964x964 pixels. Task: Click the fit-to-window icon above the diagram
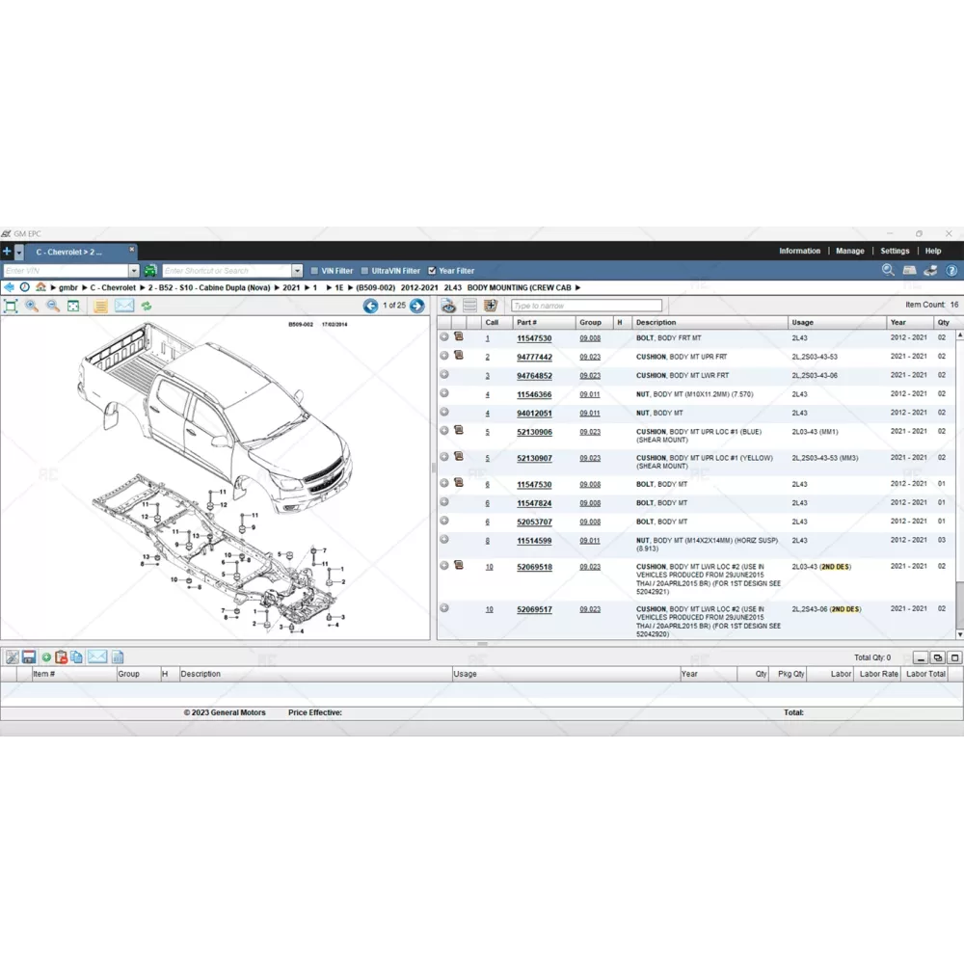click(11, 306)
